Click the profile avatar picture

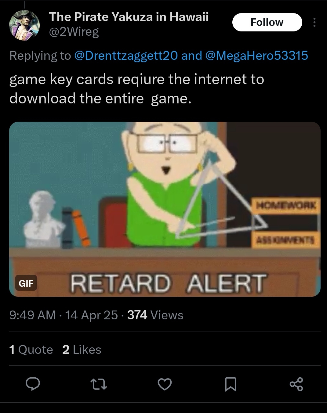[24, 25]
